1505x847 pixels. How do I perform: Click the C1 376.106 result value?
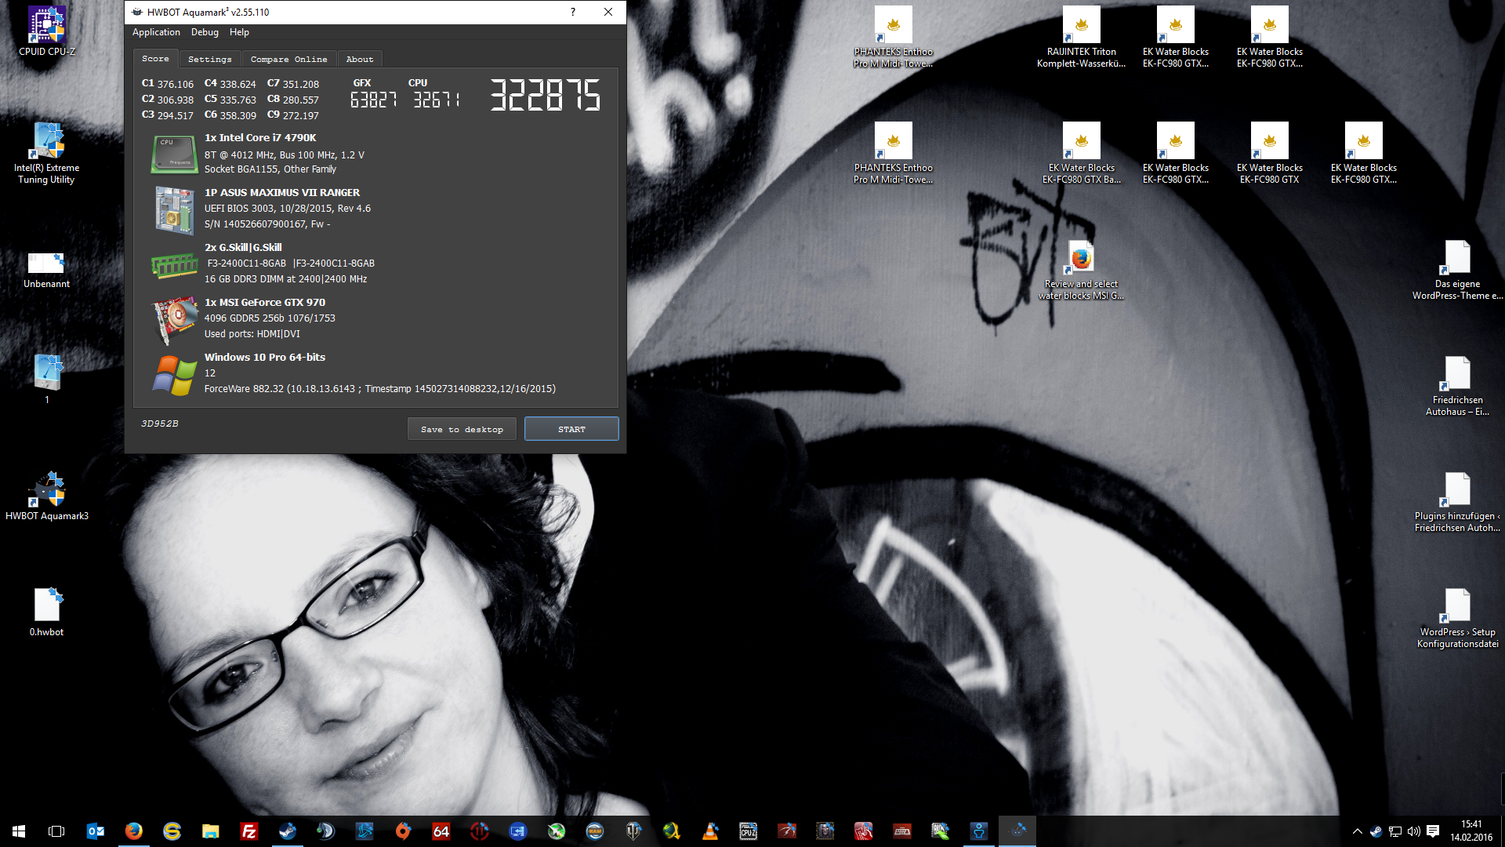click(168, 84)
